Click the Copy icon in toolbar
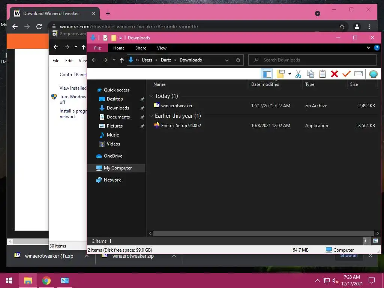The image size is (384, 288). click(x=310, y=74)
